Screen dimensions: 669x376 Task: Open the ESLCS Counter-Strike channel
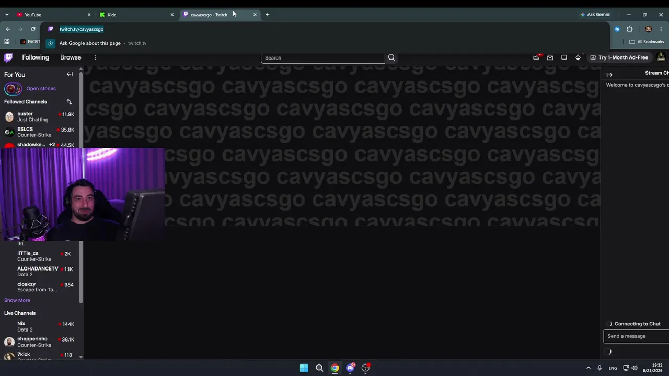tap(40, 132)
